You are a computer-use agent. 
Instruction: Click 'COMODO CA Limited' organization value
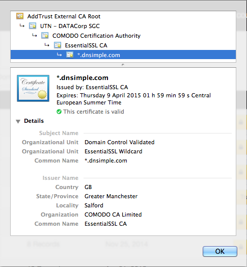113,215
